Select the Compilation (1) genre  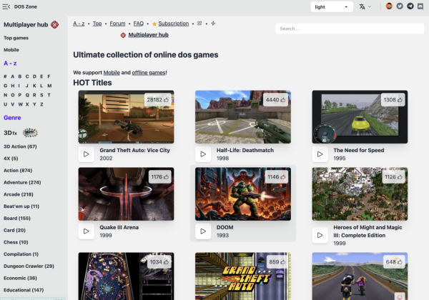(x=21, y=254)
